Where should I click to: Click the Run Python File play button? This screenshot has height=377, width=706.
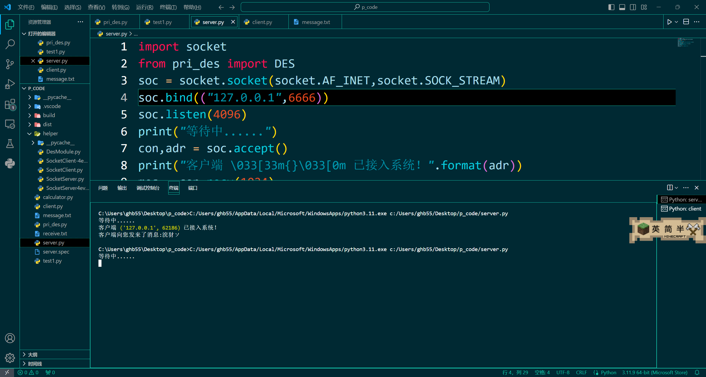[669, 22]
